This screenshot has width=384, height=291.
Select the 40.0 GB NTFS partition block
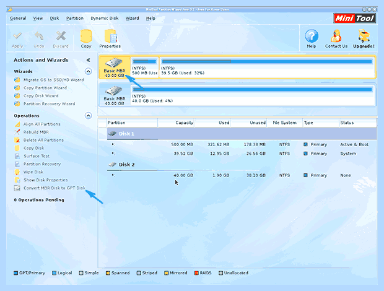[253, 95]
